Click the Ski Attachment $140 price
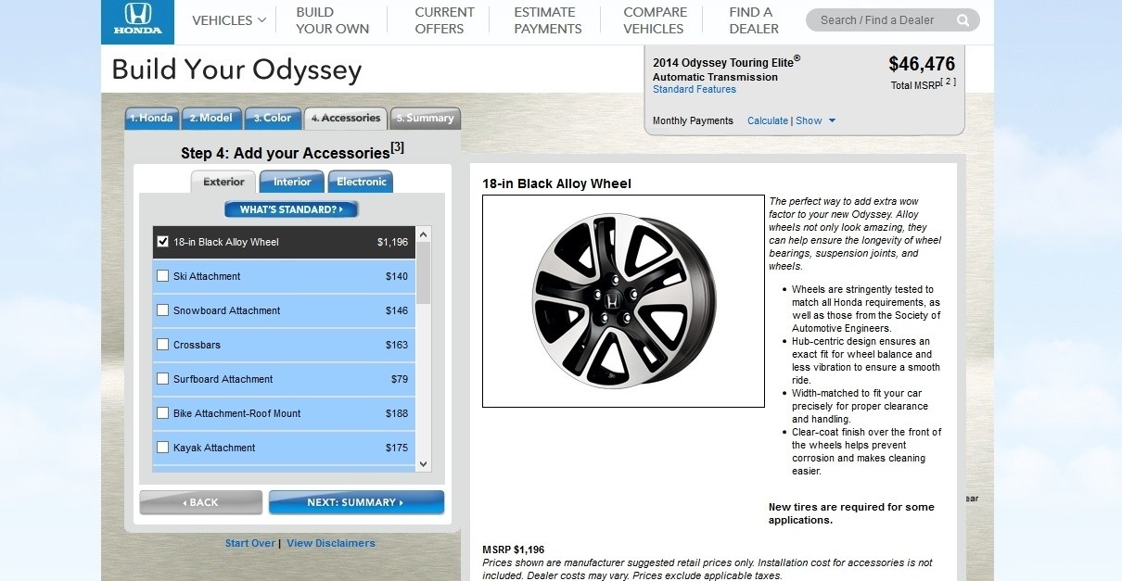This screenshot has width=1122, height=581. (x=397, y=276)
